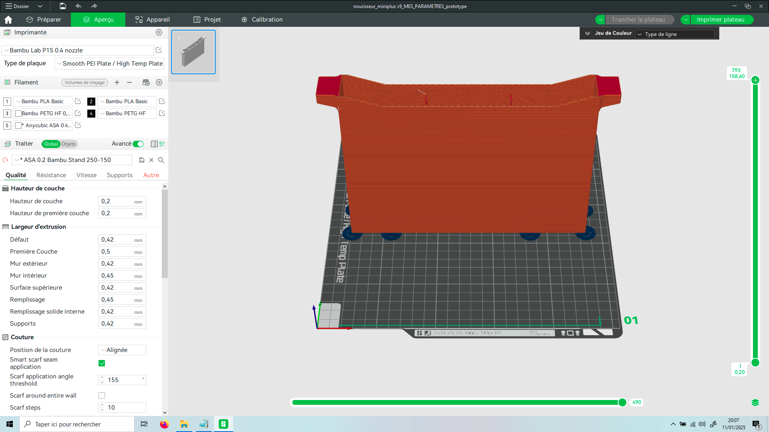
Task: Search process settings with magnifier icon
Action: coord(161,160)
